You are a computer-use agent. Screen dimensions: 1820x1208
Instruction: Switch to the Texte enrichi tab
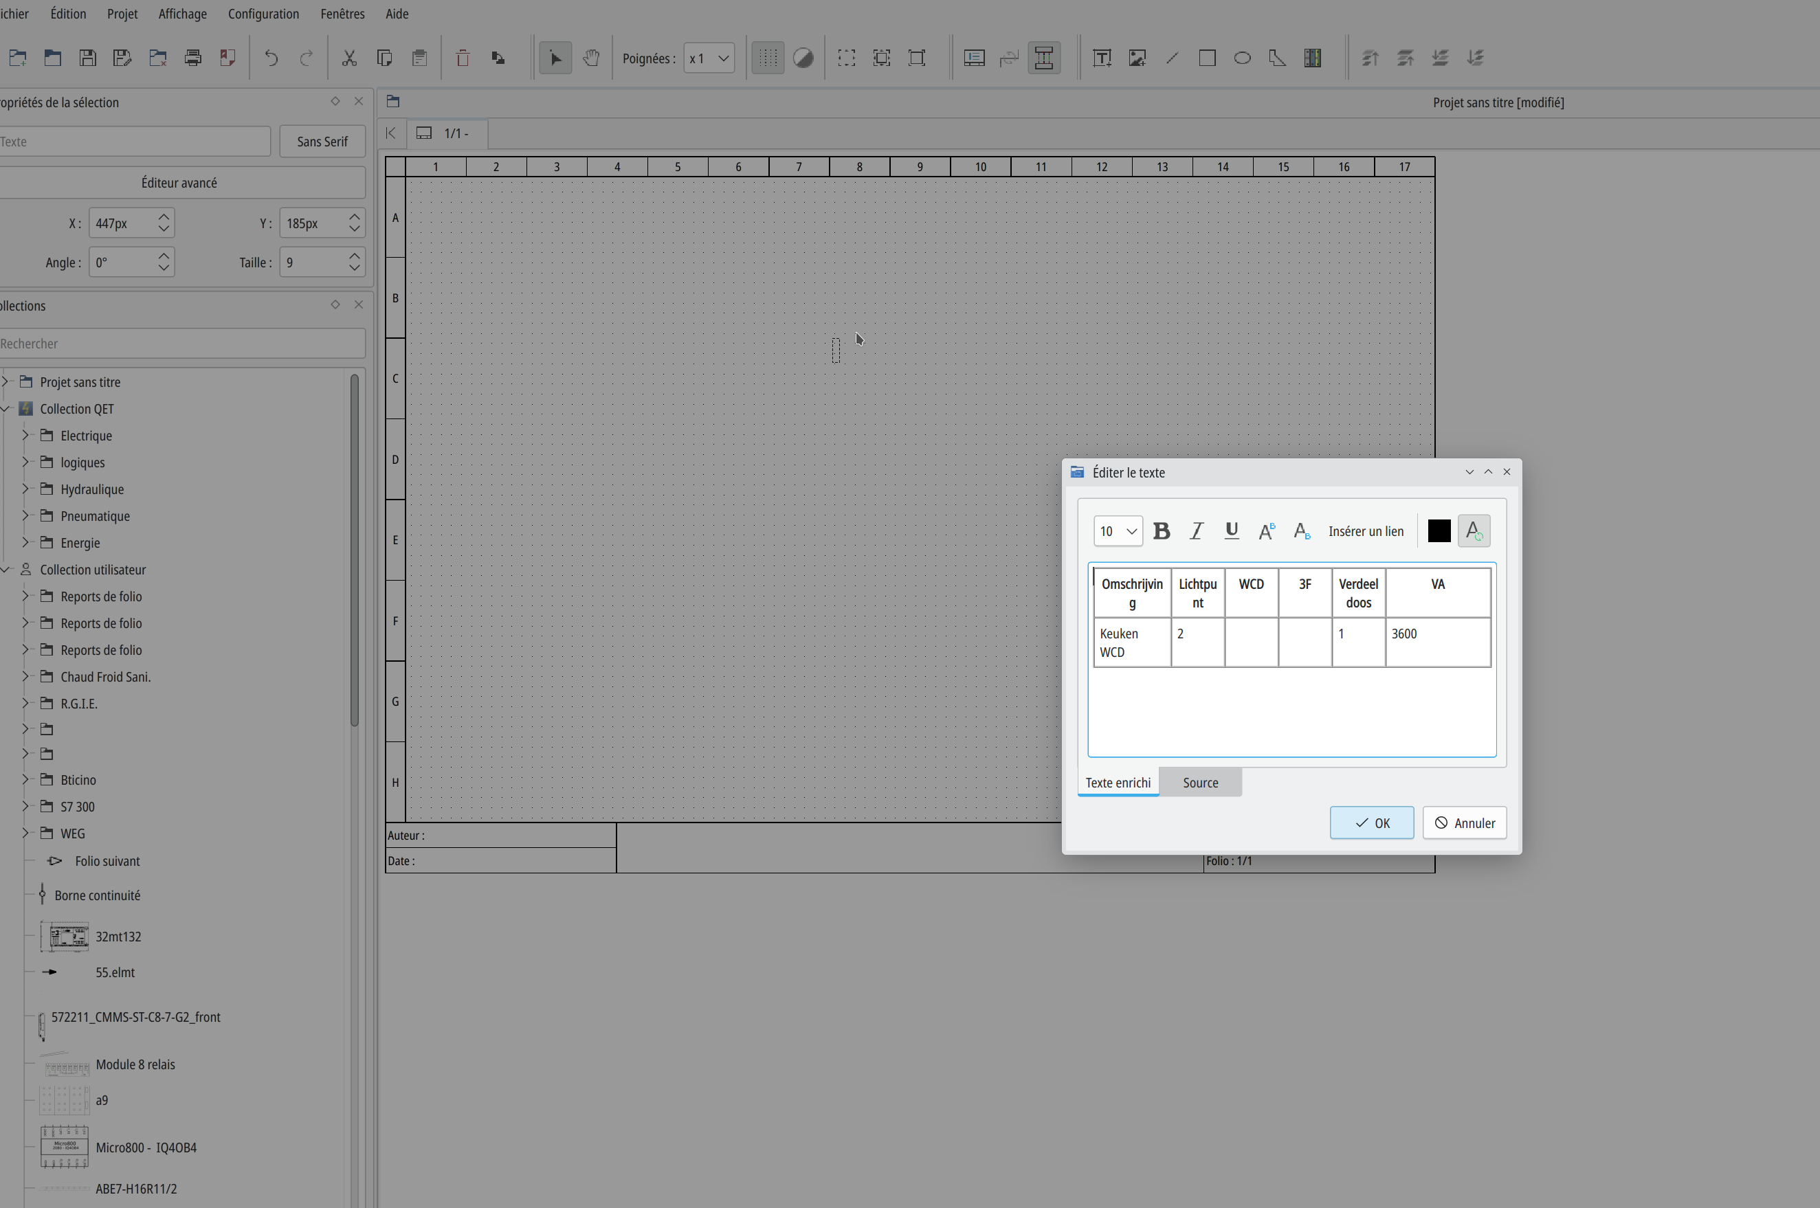point(1118,783)
